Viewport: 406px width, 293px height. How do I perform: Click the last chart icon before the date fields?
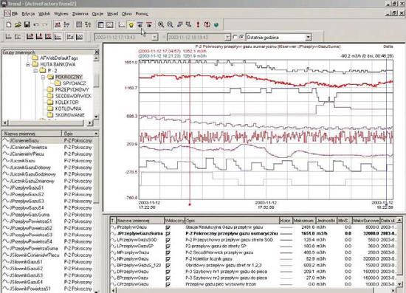(x=79, y=37)
